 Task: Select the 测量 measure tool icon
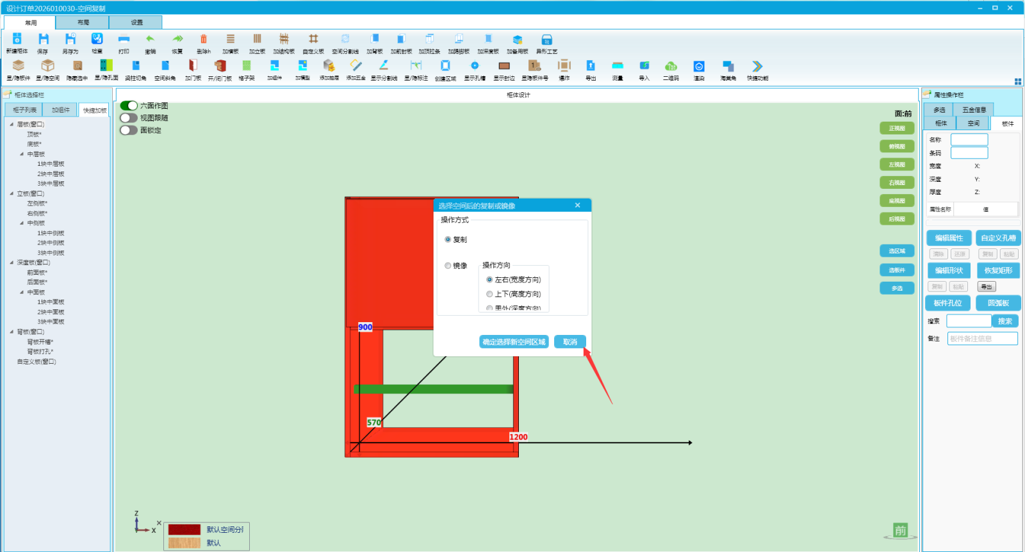tap(618, 66)
